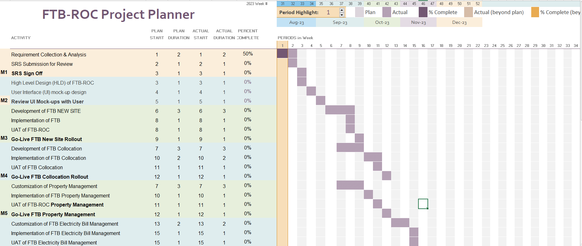The image size is (582, 246).
Task: Click the Actual (beyond plan) legend swatch
Action: pos(469,13)
